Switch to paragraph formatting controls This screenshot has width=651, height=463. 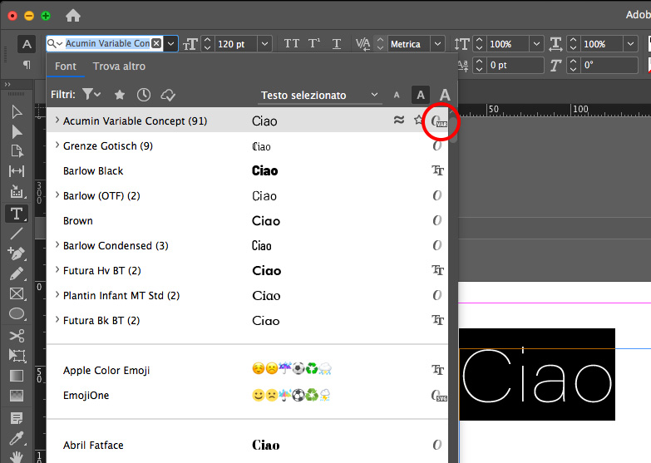coord(27,65)
